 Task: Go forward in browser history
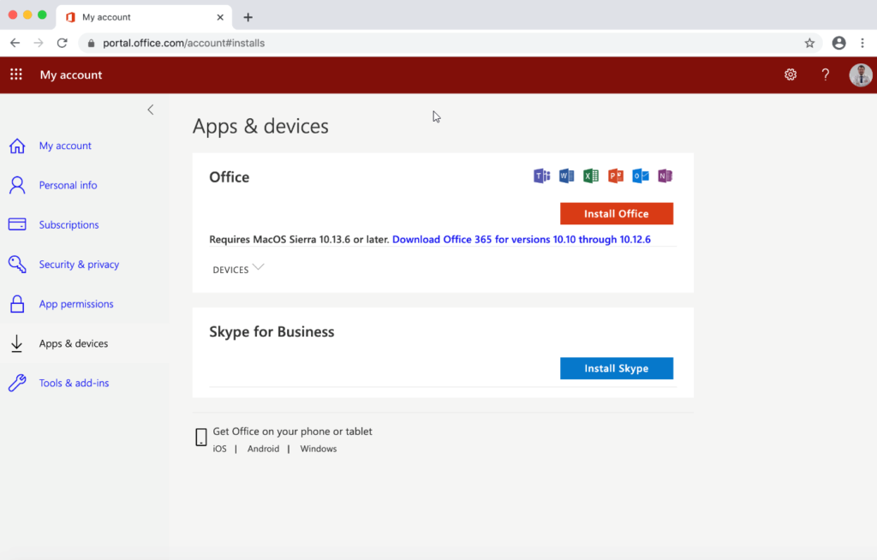click(x=39, y=43)
